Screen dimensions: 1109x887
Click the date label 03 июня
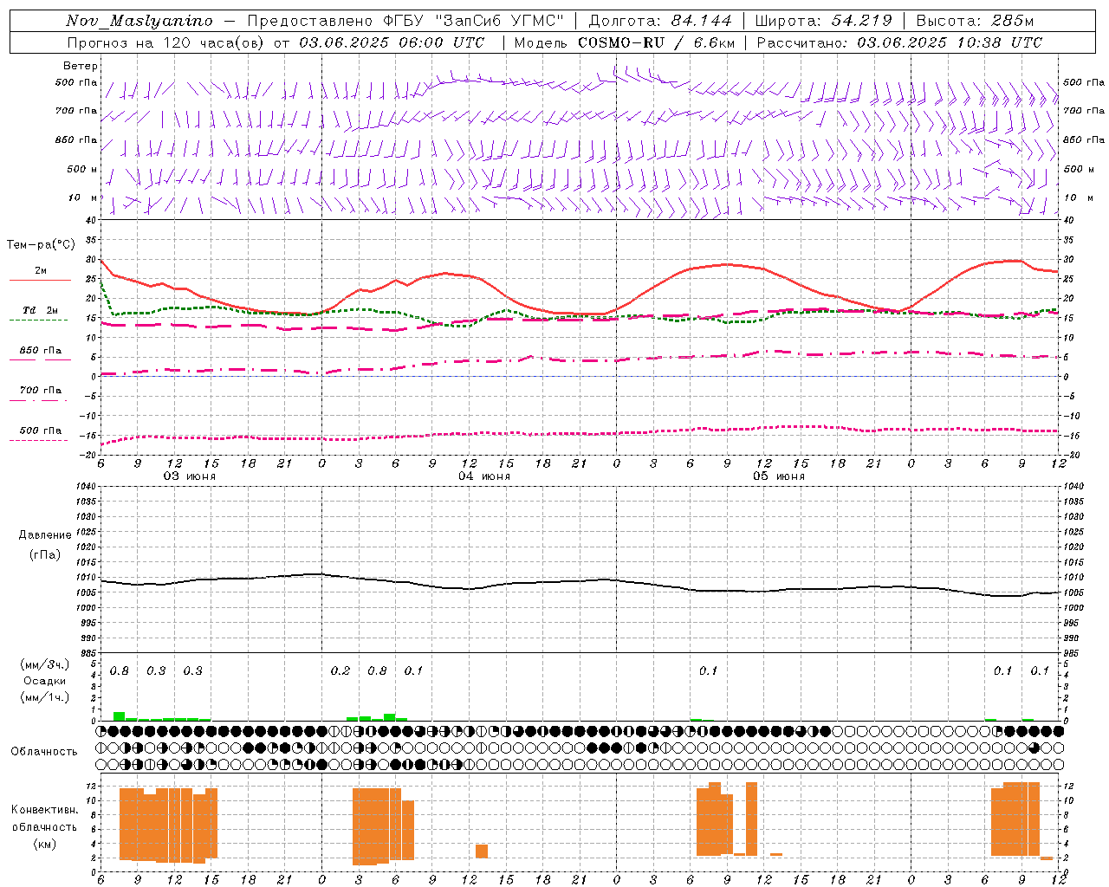tap(190, 476)
